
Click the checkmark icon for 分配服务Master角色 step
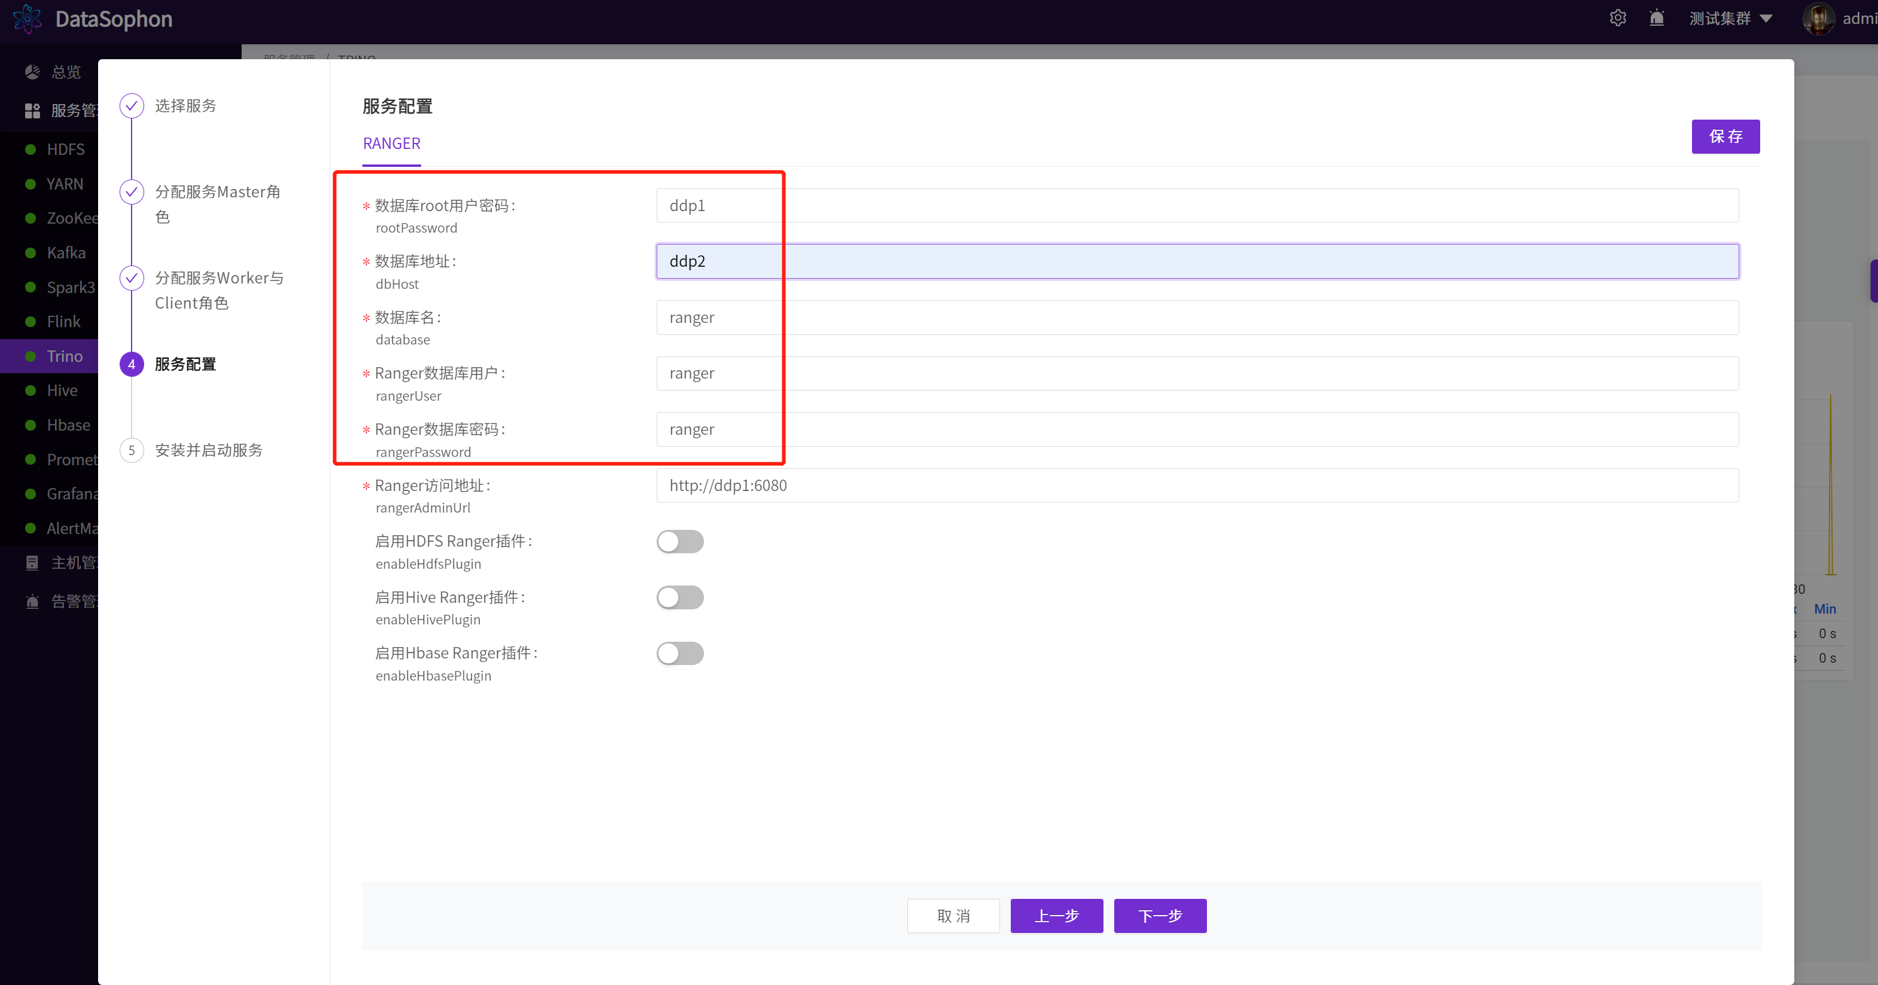(131, 192)
